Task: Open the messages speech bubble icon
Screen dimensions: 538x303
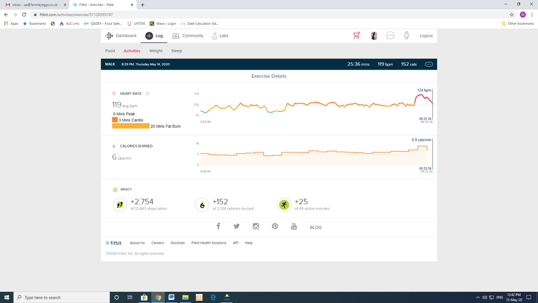Action: (390, 36)
